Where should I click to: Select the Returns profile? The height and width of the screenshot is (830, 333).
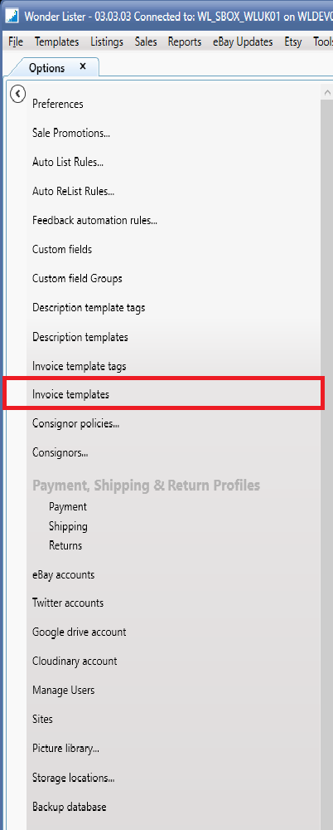[65, 545]
